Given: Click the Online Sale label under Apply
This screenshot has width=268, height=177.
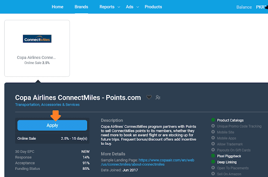Looking at the screenshot, I should click(x=26, y=139).
